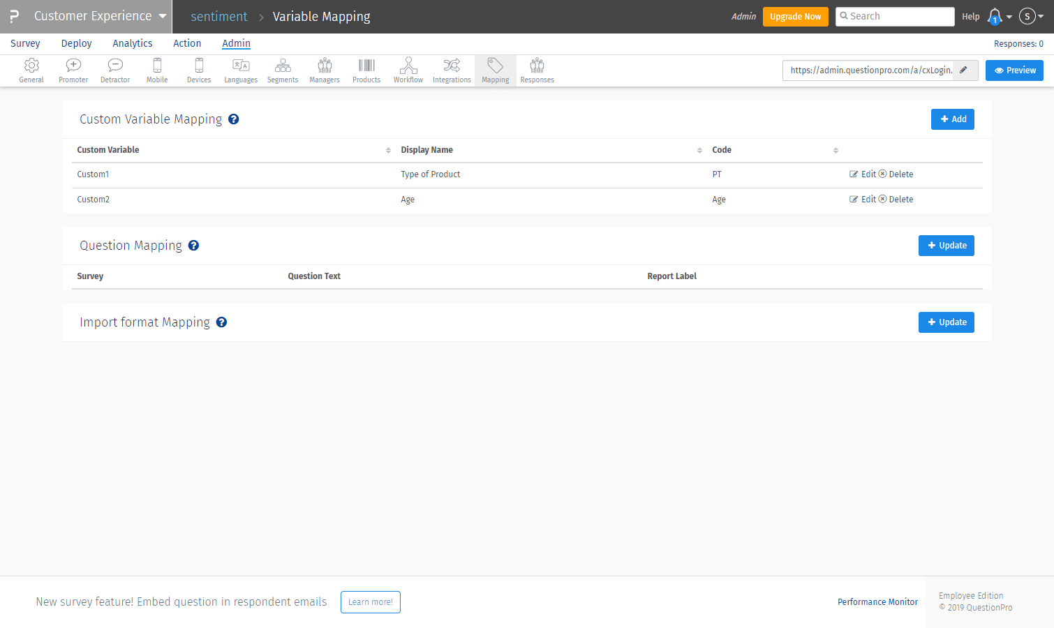The width and height of the screenshot is (1054, 628).
Task: Open the Deploy menu tab
Action: click(76, 43)
